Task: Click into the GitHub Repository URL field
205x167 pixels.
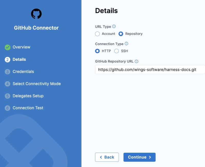Action: coord(150,70)
